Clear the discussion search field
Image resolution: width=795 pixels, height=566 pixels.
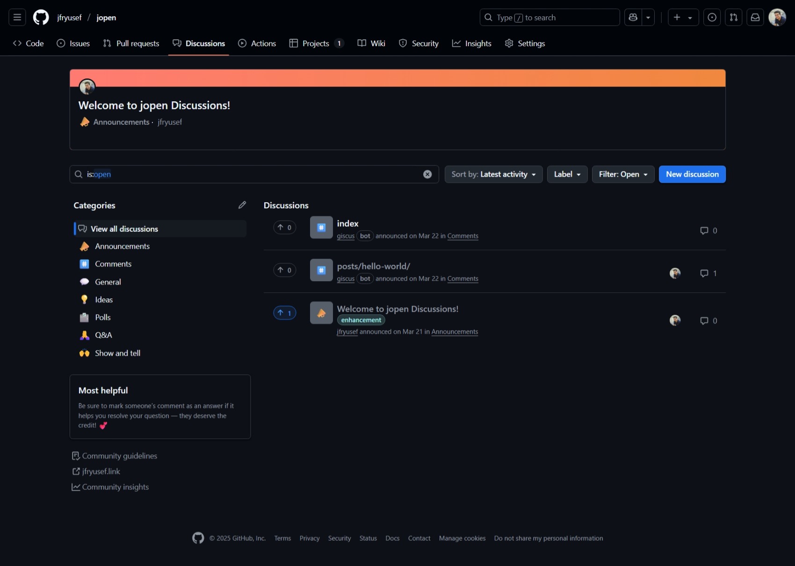tap(427, 174)
